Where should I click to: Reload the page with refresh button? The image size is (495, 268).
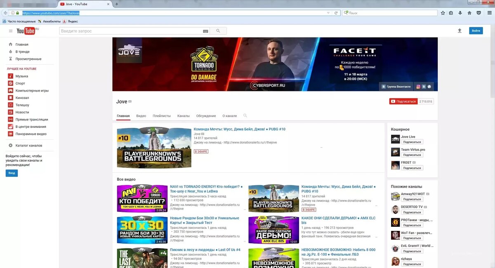tap(336, 13)
